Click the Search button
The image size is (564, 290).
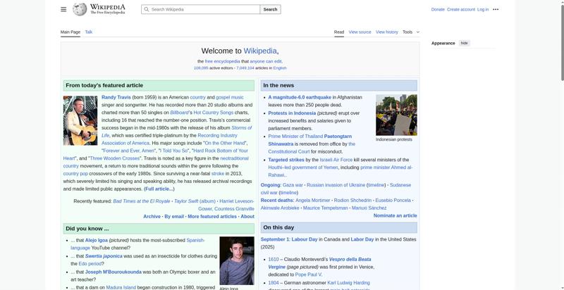pyautogui.click(x=270, y=9)
